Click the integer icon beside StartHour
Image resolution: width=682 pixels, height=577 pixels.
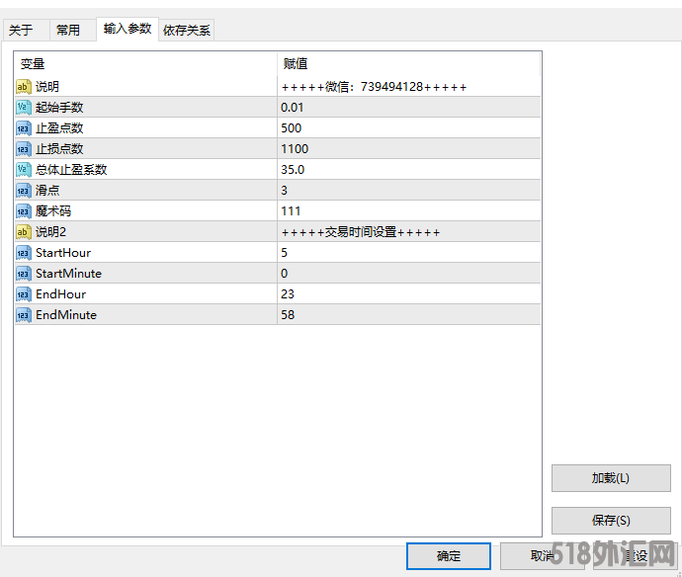pos(24,253)
